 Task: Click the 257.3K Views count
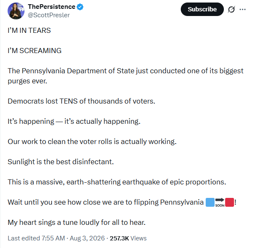pos(128,238)
